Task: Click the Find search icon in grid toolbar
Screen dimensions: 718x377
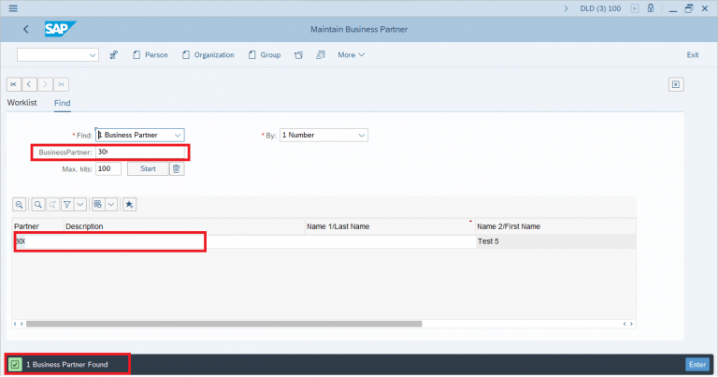Action: tap(38, 203)
